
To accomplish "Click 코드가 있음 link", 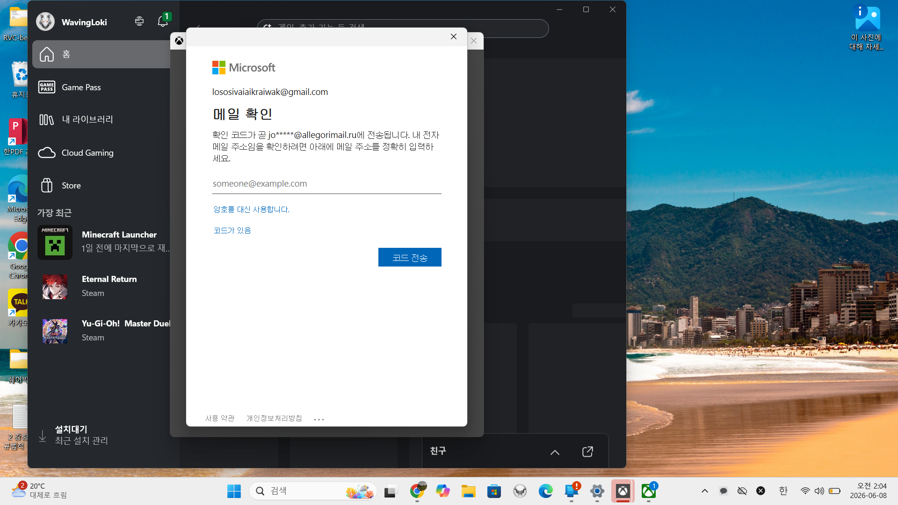I will [232, 231].
